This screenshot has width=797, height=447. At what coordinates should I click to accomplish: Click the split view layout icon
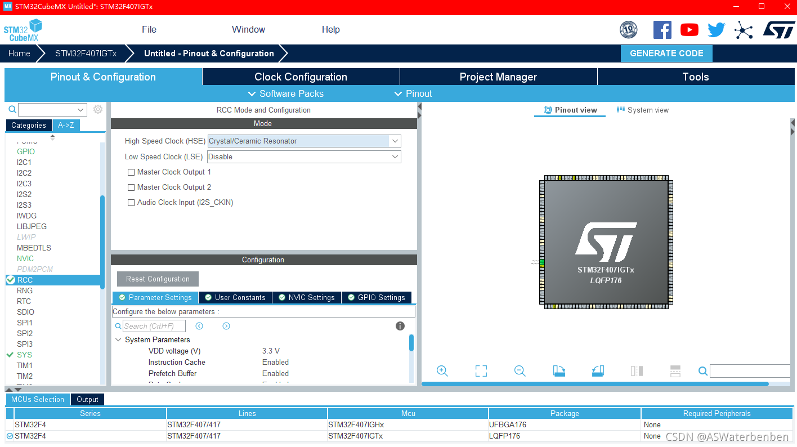click(x=637, y=371)
